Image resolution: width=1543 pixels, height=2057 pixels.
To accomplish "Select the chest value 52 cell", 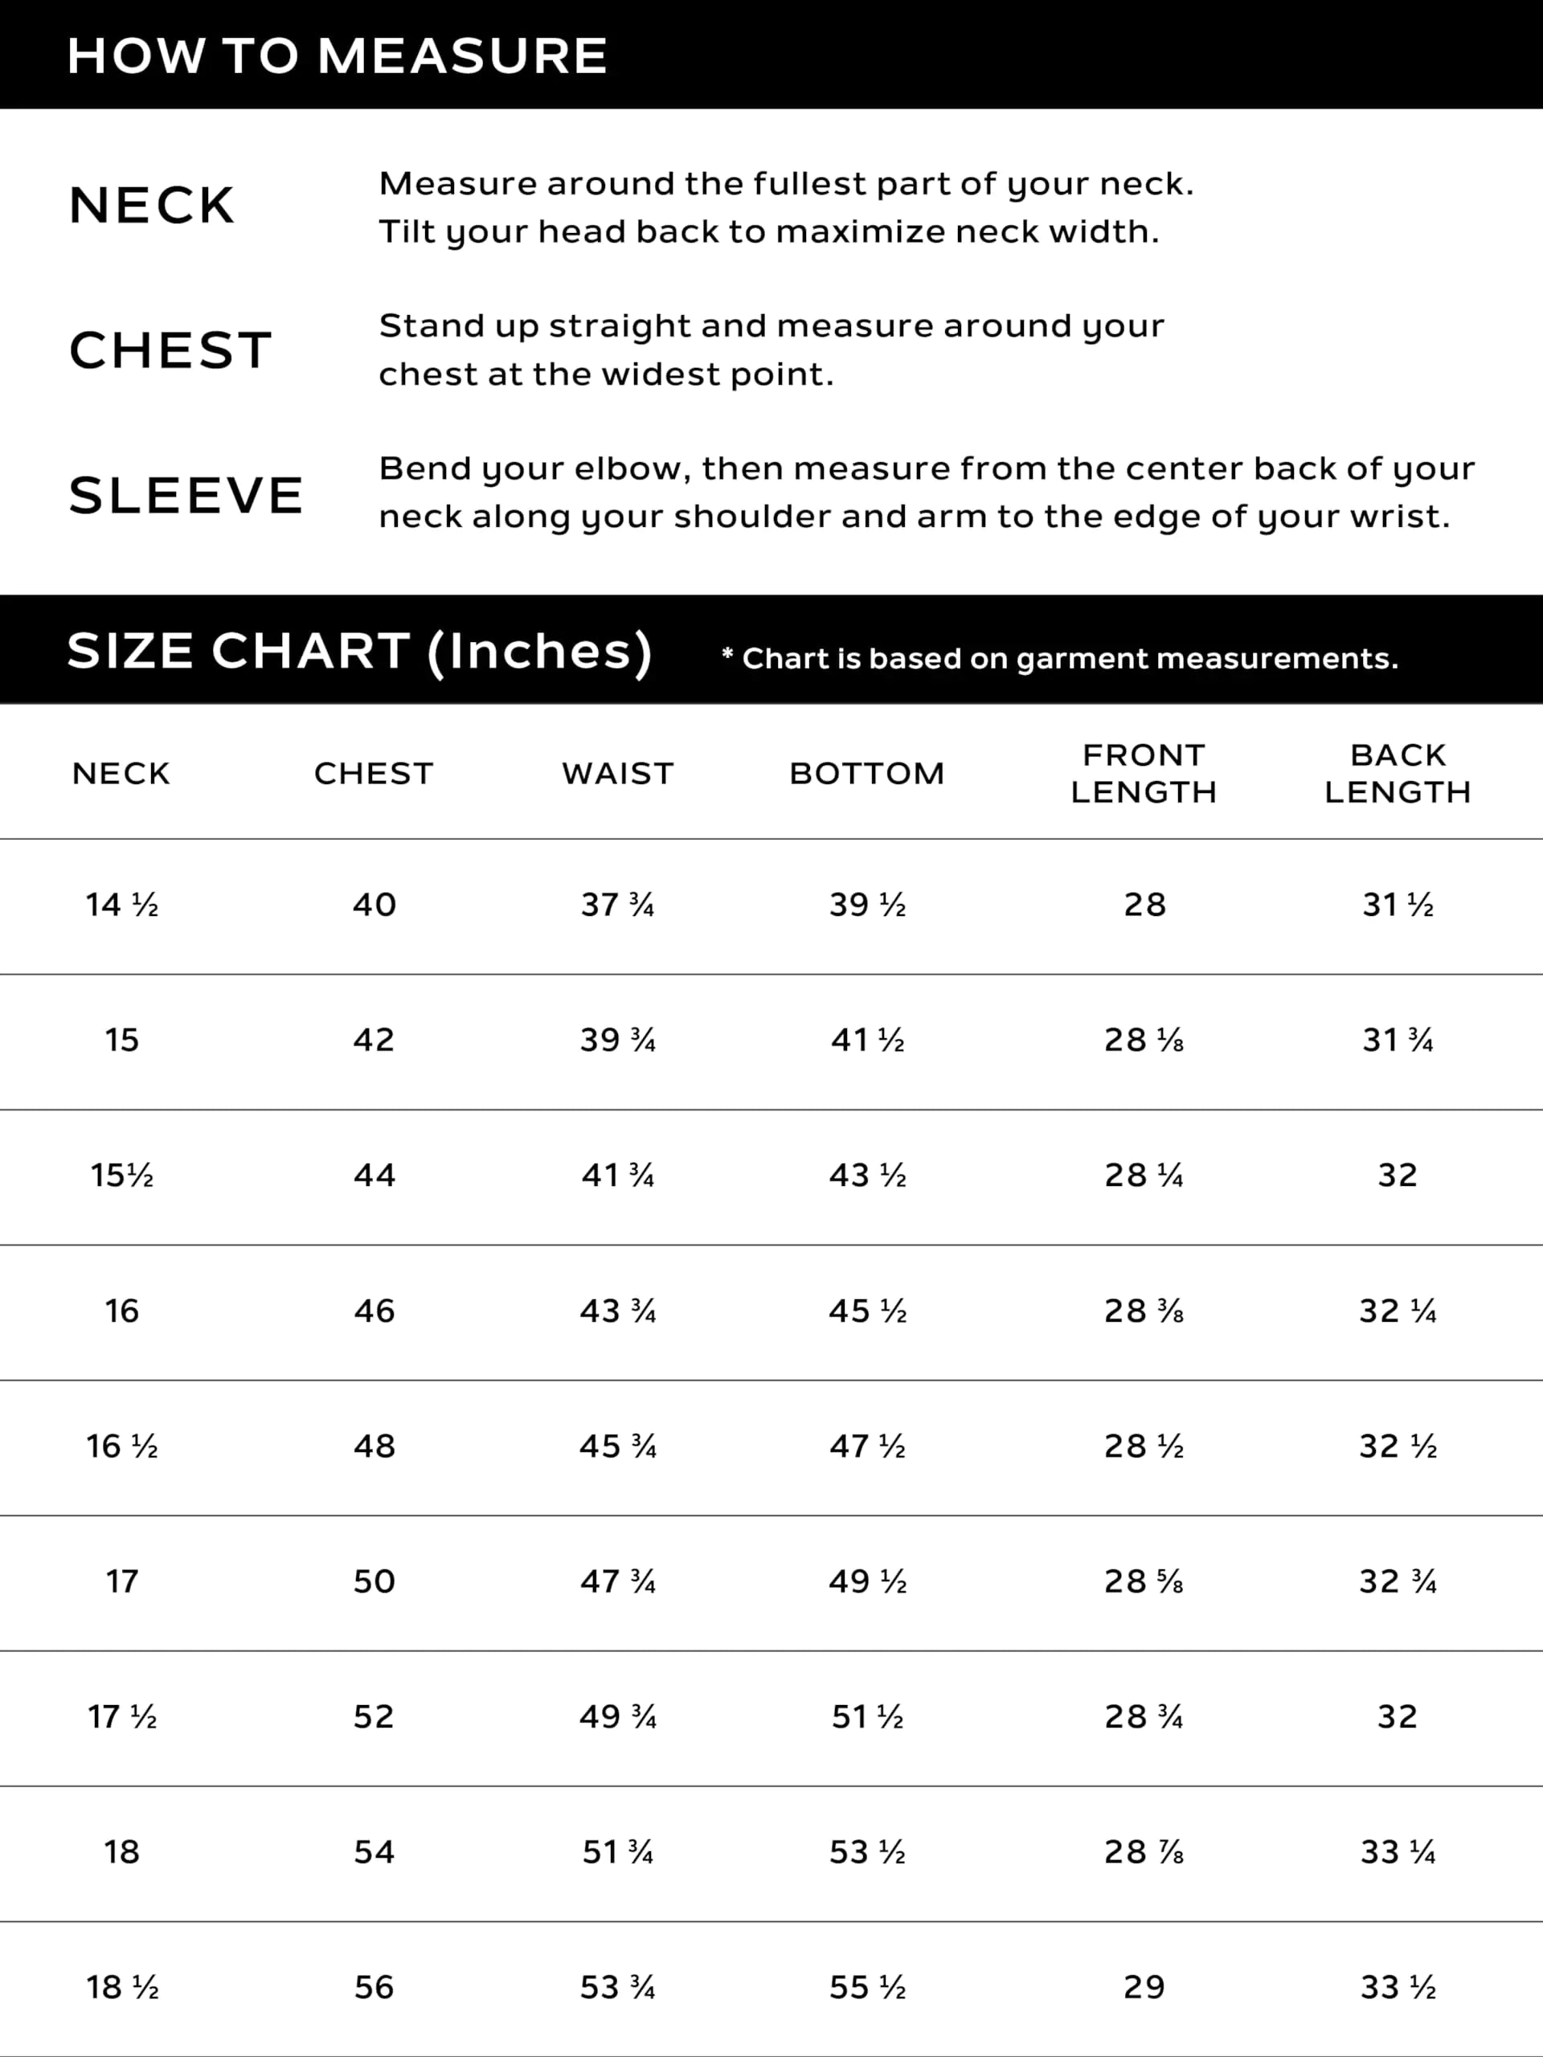I will click(x=374, y=1716).
